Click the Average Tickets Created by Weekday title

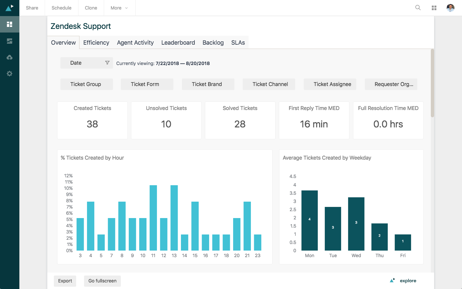[x=327, y=158]
